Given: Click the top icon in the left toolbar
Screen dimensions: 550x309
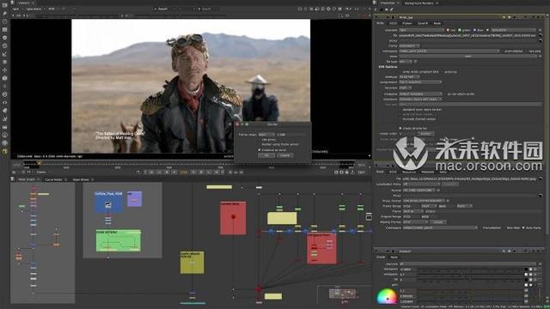Looking at the screenshot, I should pyautogui.click(x=5, y=5).
